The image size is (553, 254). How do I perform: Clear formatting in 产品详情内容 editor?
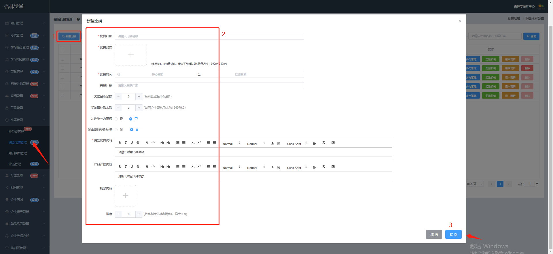coord(324,167)
